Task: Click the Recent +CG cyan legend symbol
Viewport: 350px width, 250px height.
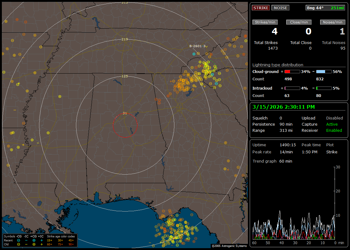Action: [x=34, y=240]
